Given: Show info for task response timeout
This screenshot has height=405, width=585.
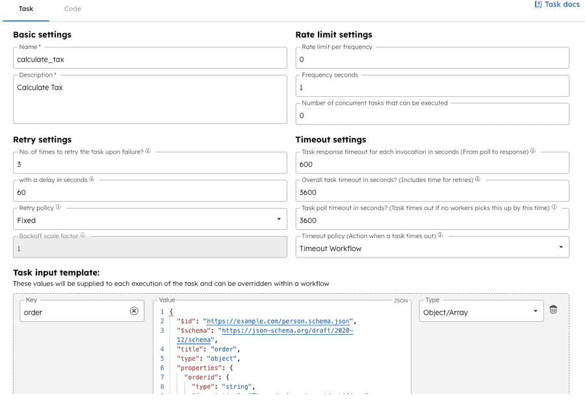Looking at the screenshot, I should (533, 151).
